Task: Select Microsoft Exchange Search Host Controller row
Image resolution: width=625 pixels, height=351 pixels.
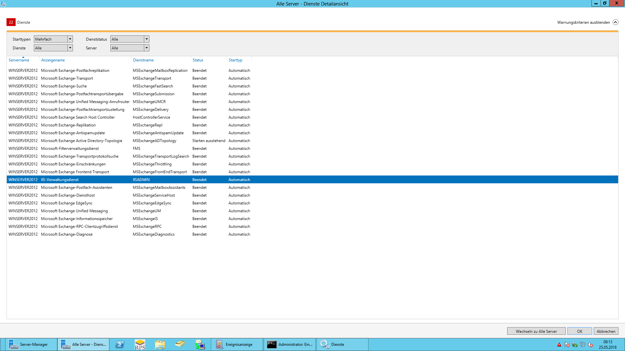Action: [x=312, y=117]
